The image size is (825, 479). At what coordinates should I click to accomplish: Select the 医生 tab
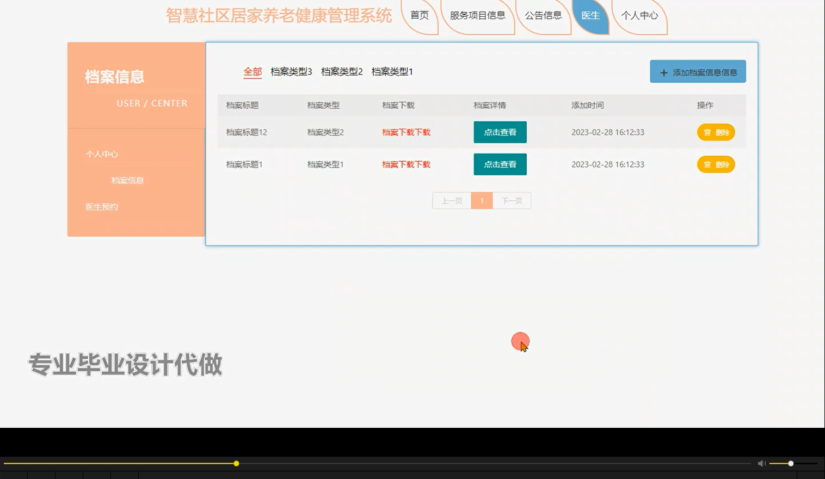coord(590,15)
